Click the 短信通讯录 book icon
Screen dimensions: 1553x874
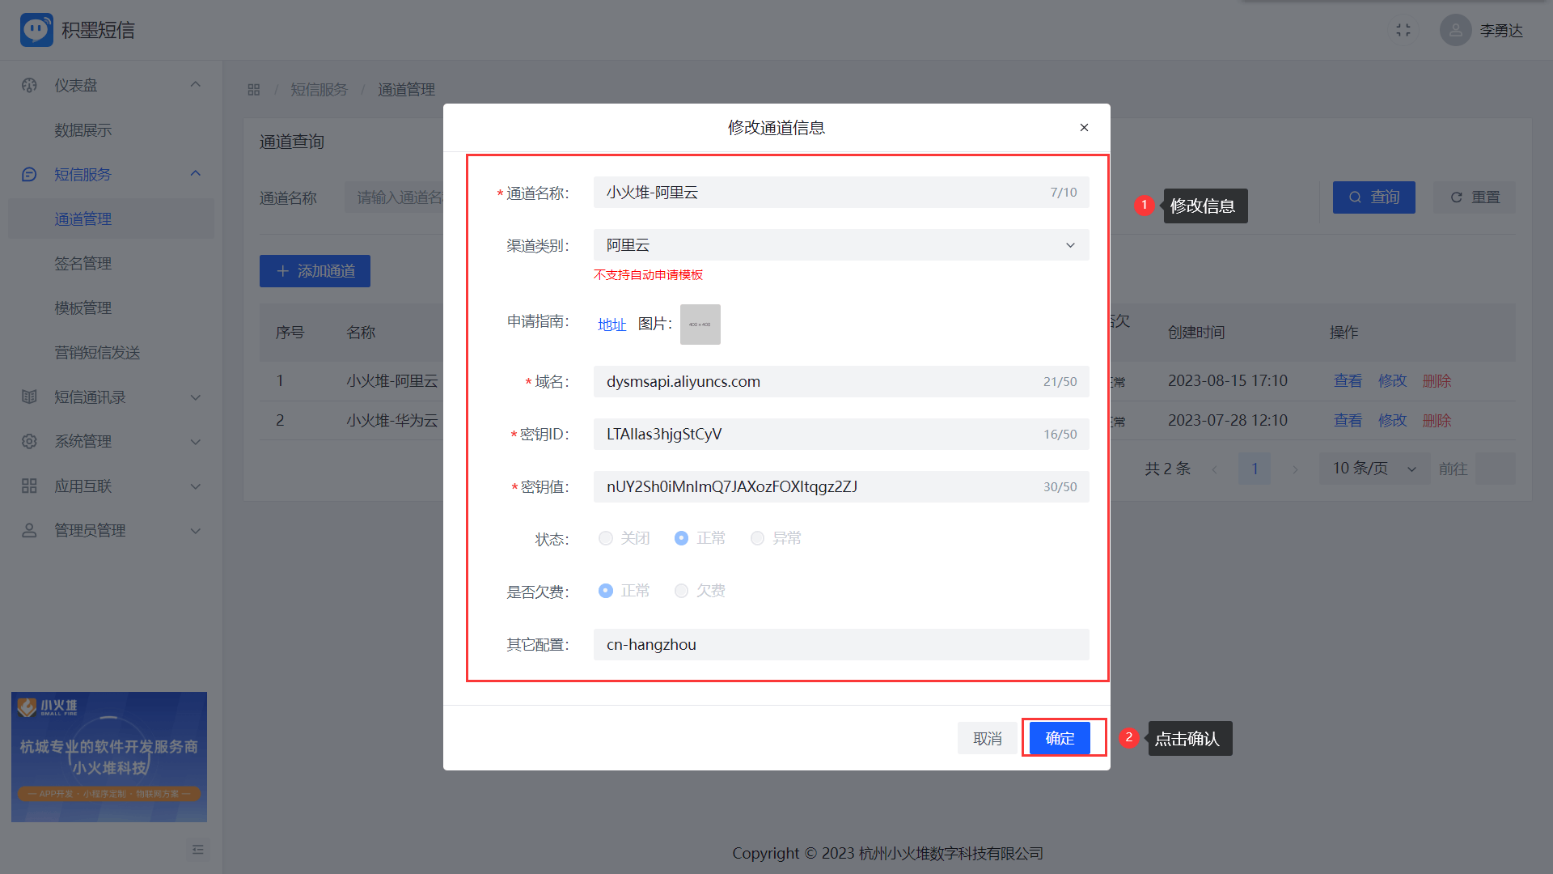pos(29,397)
